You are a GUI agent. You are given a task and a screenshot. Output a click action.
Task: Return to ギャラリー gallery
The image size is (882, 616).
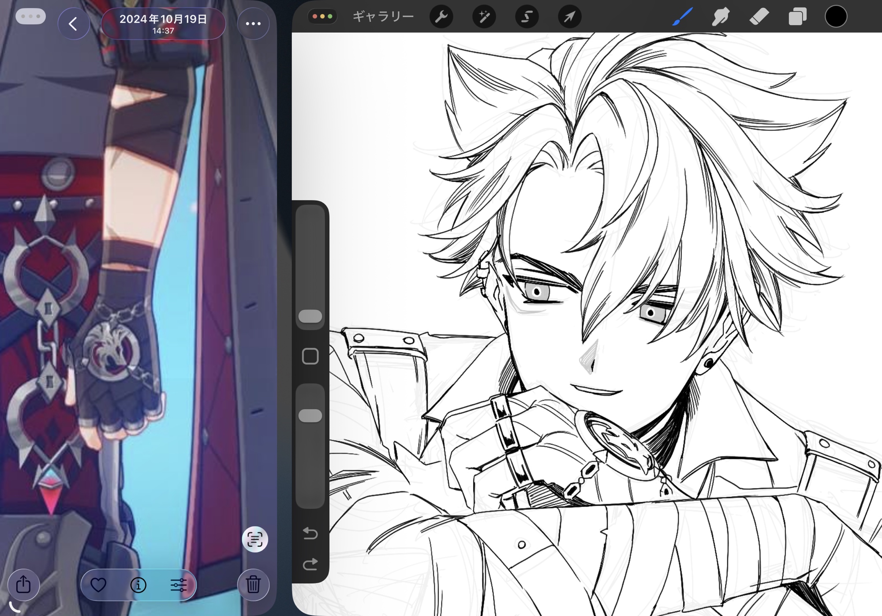point(383,17)
